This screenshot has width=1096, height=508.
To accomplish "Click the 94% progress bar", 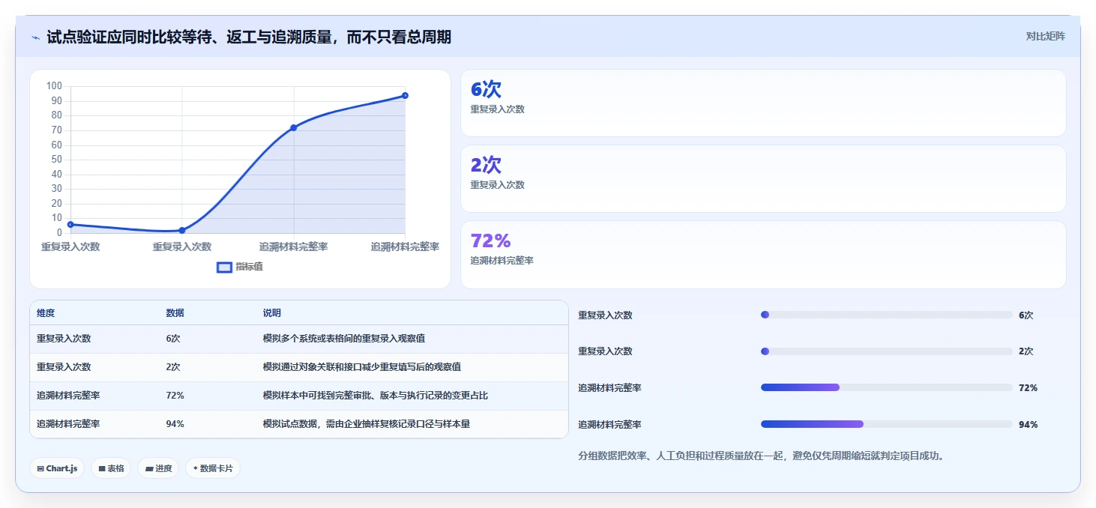I will [886, 424].
